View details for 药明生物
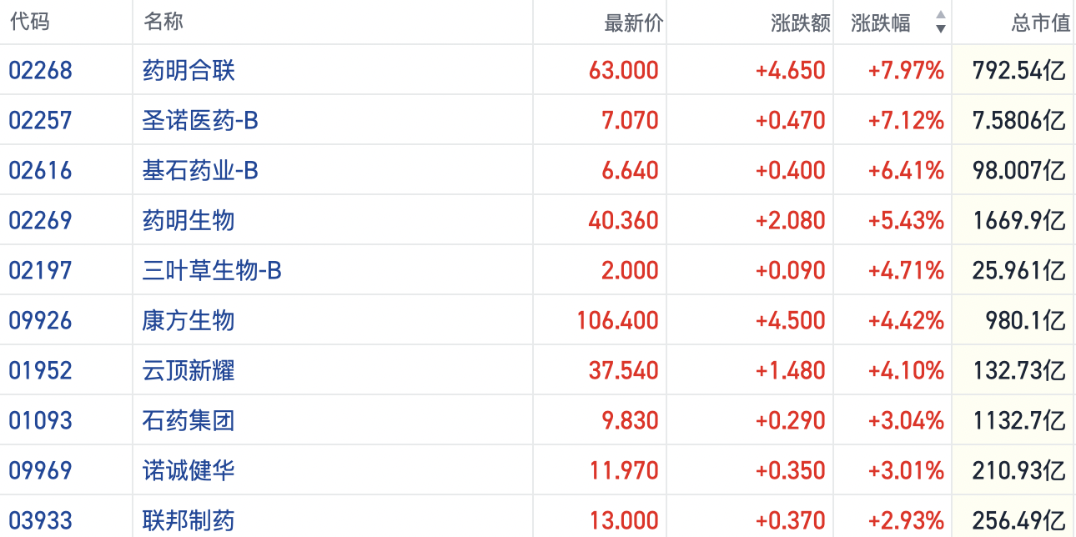Image resolution: width=1076 pixels, height=537 pixels. 189,220
